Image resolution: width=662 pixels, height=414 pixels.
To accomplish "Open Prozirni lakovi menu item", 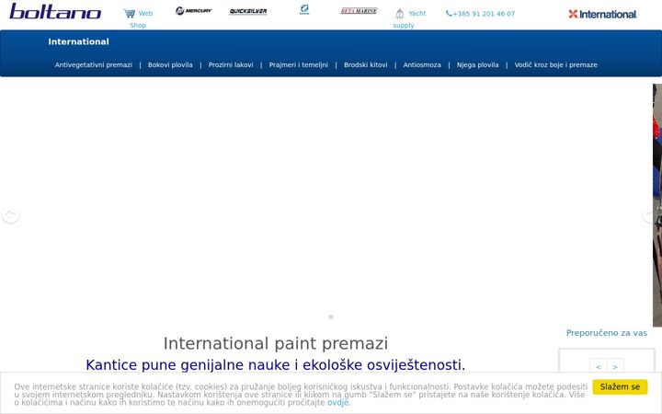I will pyautogui.click(x=231, y=65).
